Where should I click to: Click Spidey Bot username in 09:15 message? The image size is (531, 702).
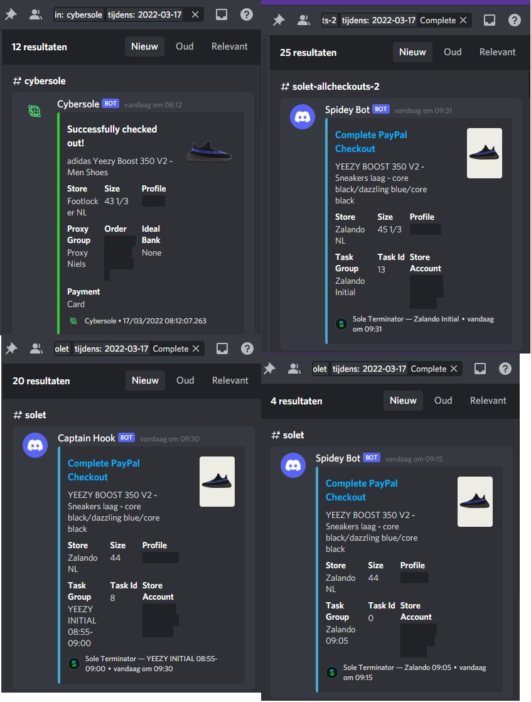point(338,458)
